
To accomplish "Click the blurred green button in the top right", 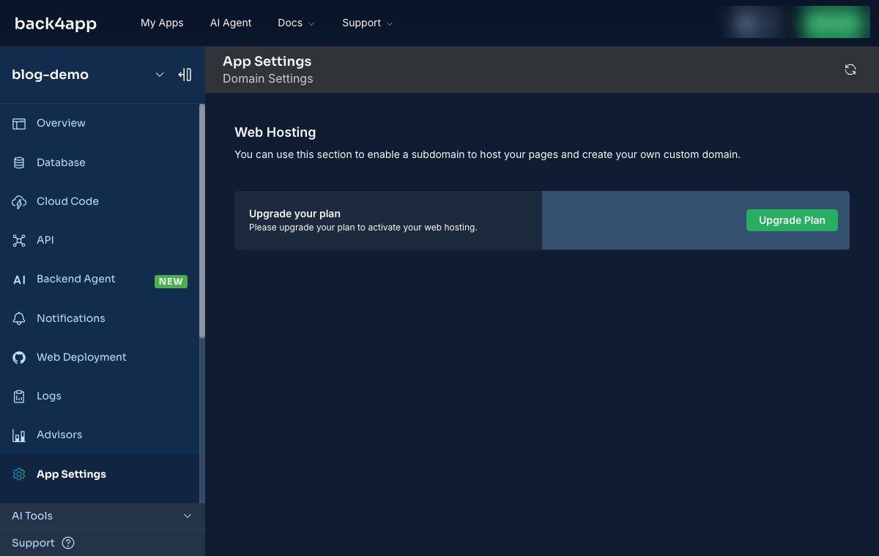I will tap(835, 23).
